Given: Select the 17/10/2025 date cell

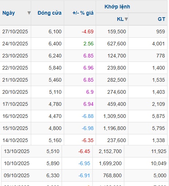Looking at the screenshot, I should (15, 104).
